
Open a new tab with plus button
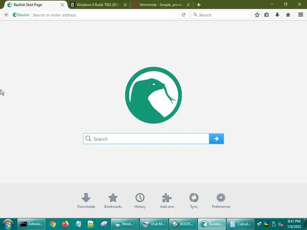(x=199, y=5)
